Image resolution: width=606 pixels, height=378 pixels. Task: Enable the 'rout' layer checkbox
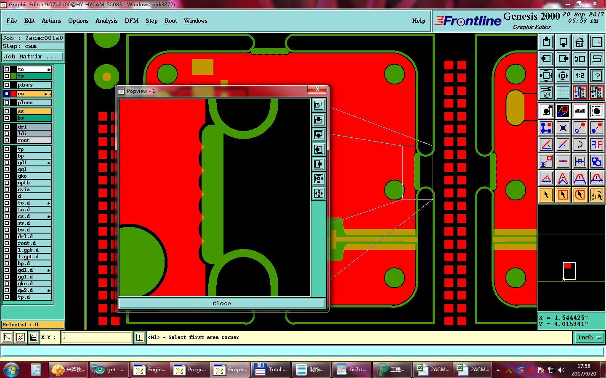(x=7, y=140)
